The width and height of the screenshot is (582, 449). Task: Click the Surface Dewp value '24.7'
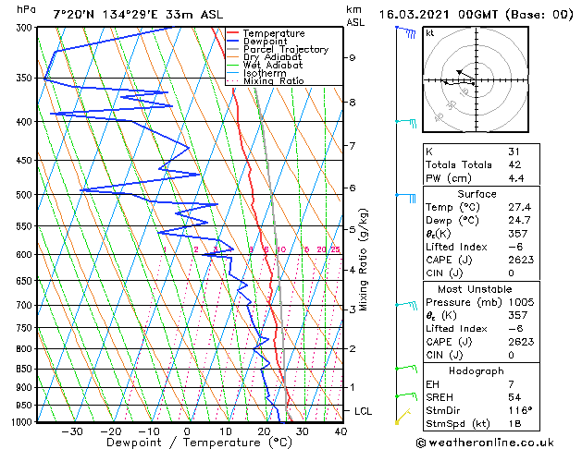[x=519, y=221]
